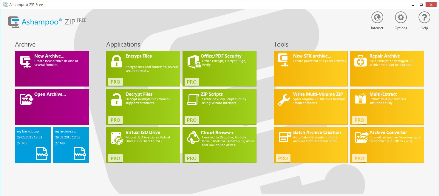
Task: Click the Virtual ISO Drive disc icon
Action: 116,138
